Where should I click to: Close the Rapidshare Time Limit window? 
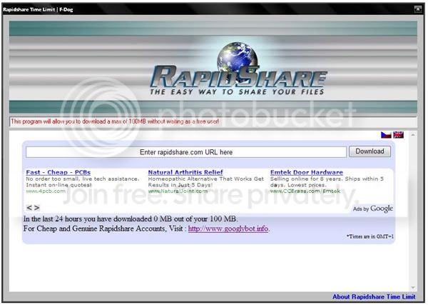point(417,9)
